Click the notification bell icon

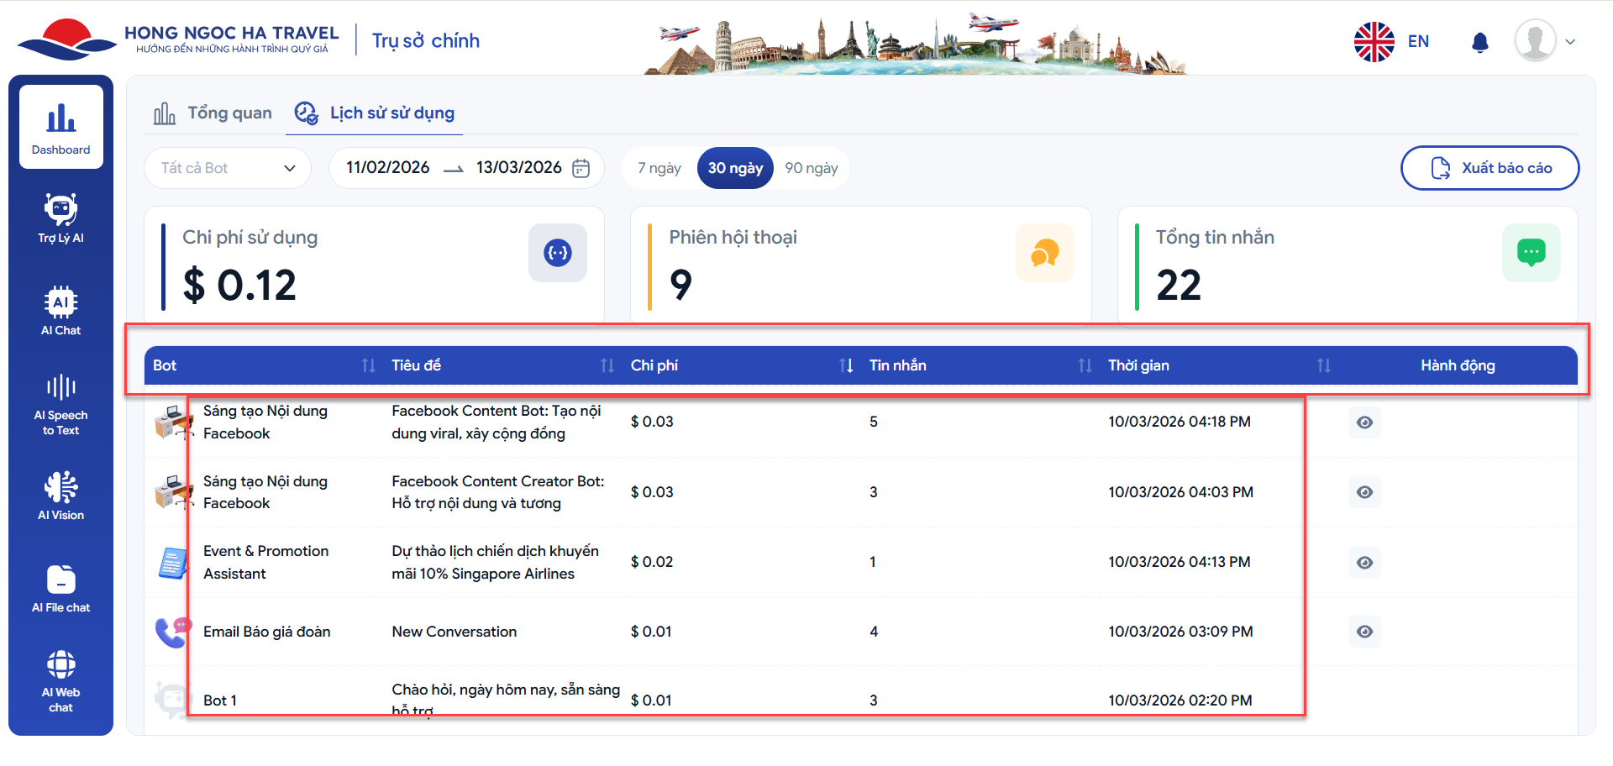point(1480,42)
